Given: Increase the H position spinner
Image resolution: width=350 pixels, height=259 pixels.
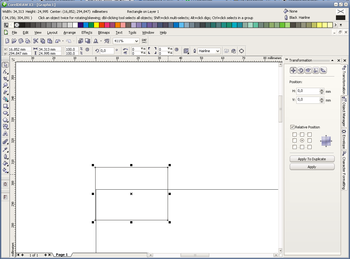Looking at the screenshot, I should coord(322,90).
